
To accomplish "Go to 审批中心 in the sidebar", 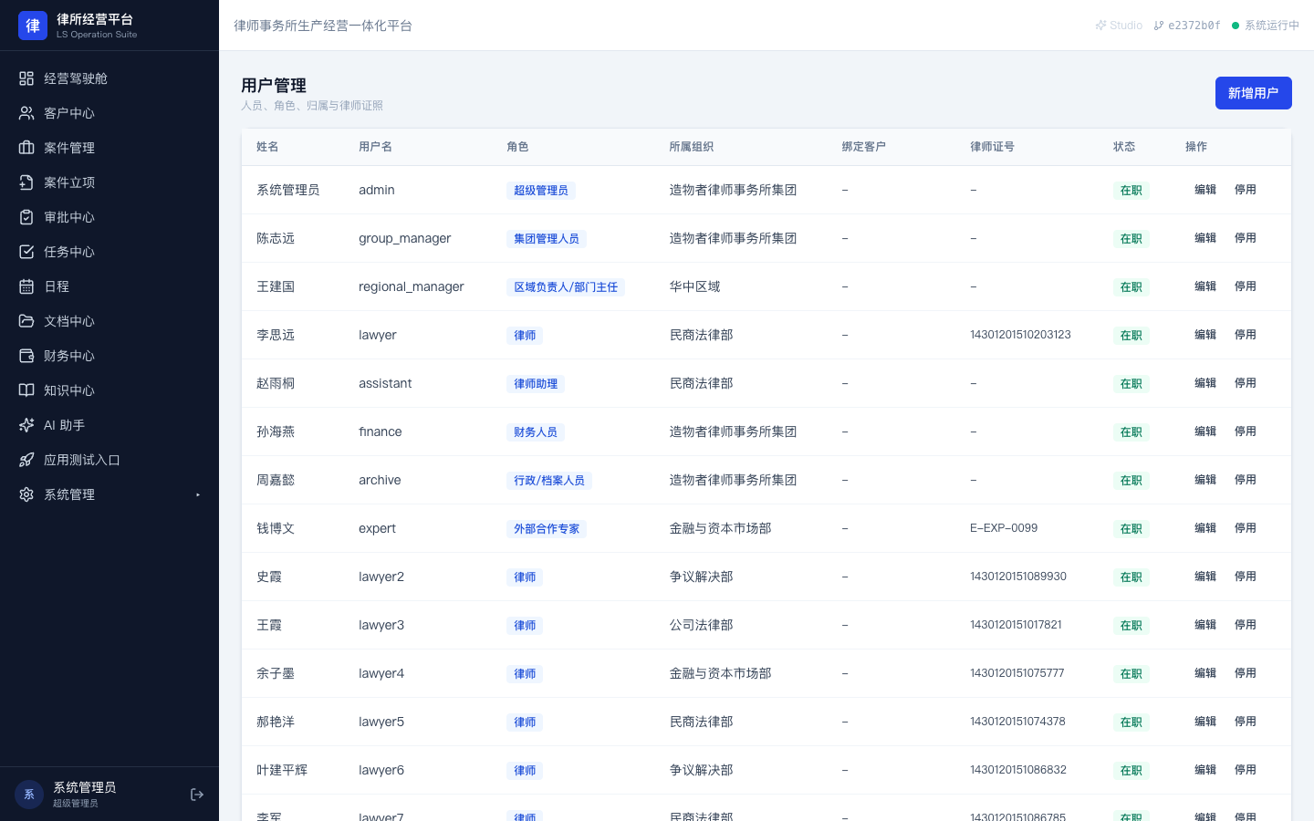I will click(x=109, y=217).
